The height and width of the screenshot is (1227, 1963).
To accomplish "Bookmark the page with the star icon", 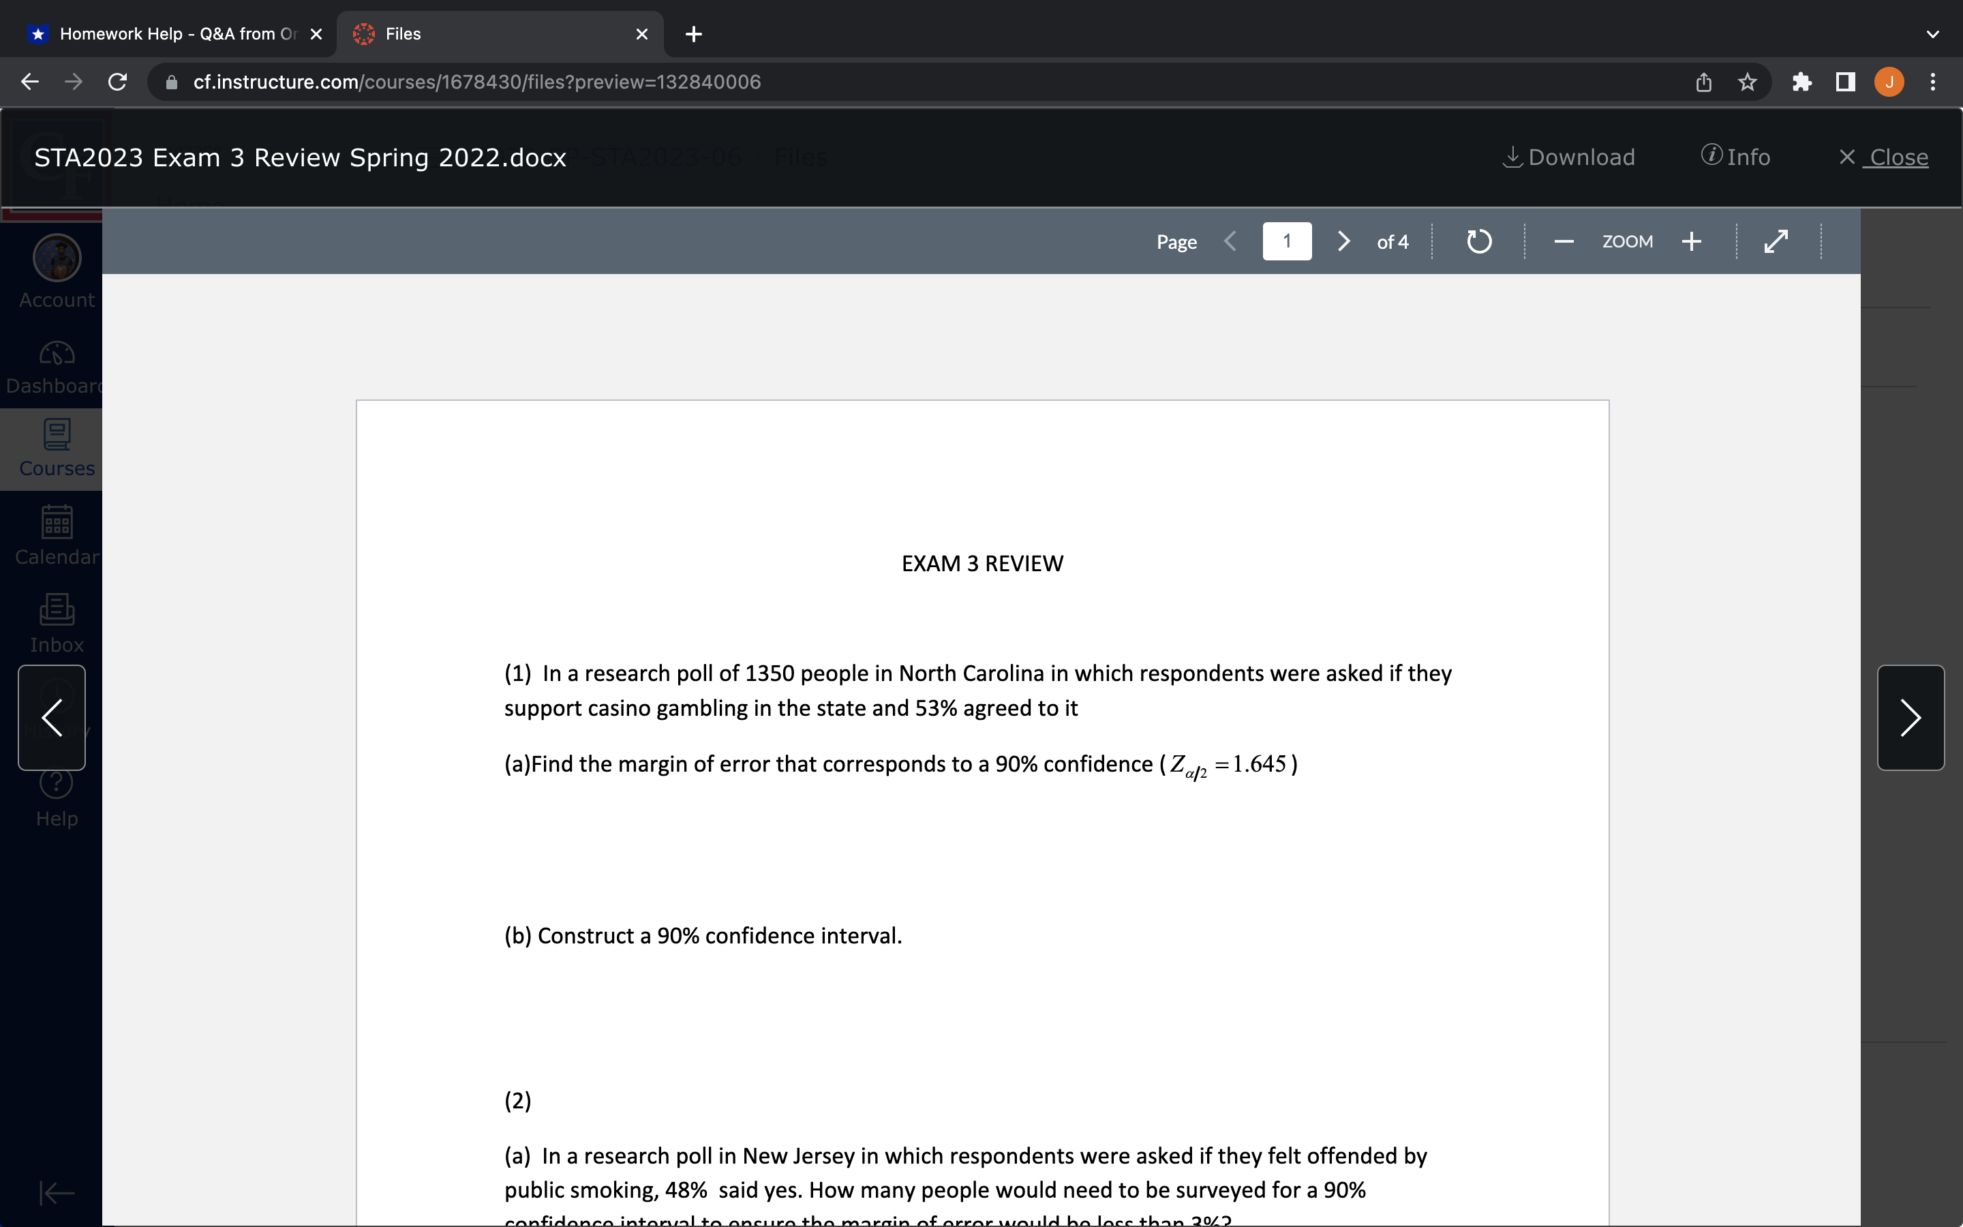I will click(x=1746, y=81).
